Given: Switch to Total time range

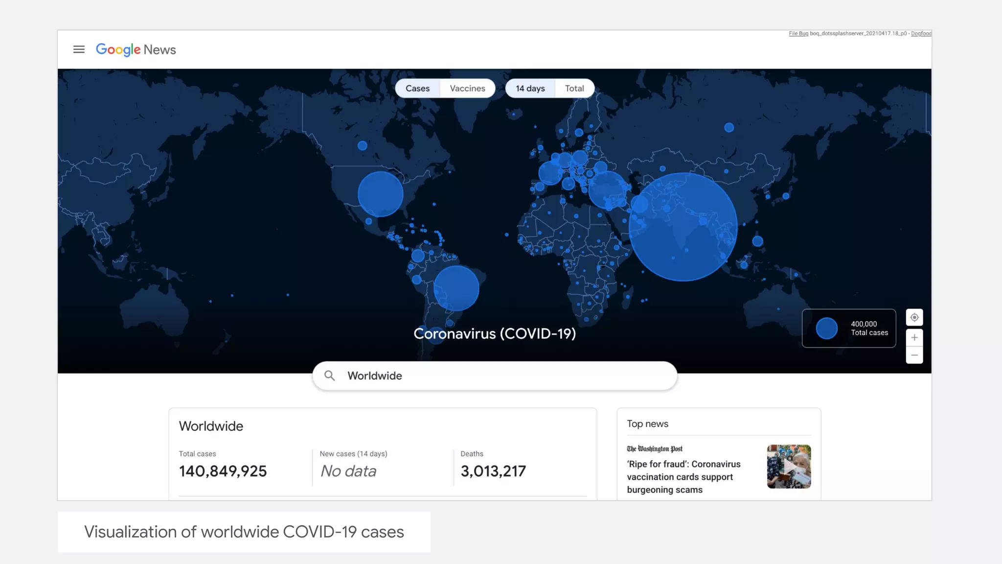Looking at the screenshot, I should (574, 88).
